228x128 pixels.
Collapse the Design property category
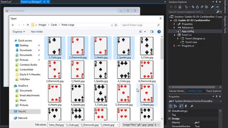[170, 118]
